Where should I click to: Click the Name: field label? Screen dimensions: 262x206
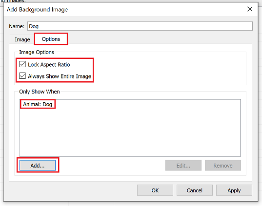[x=17, y=26]
